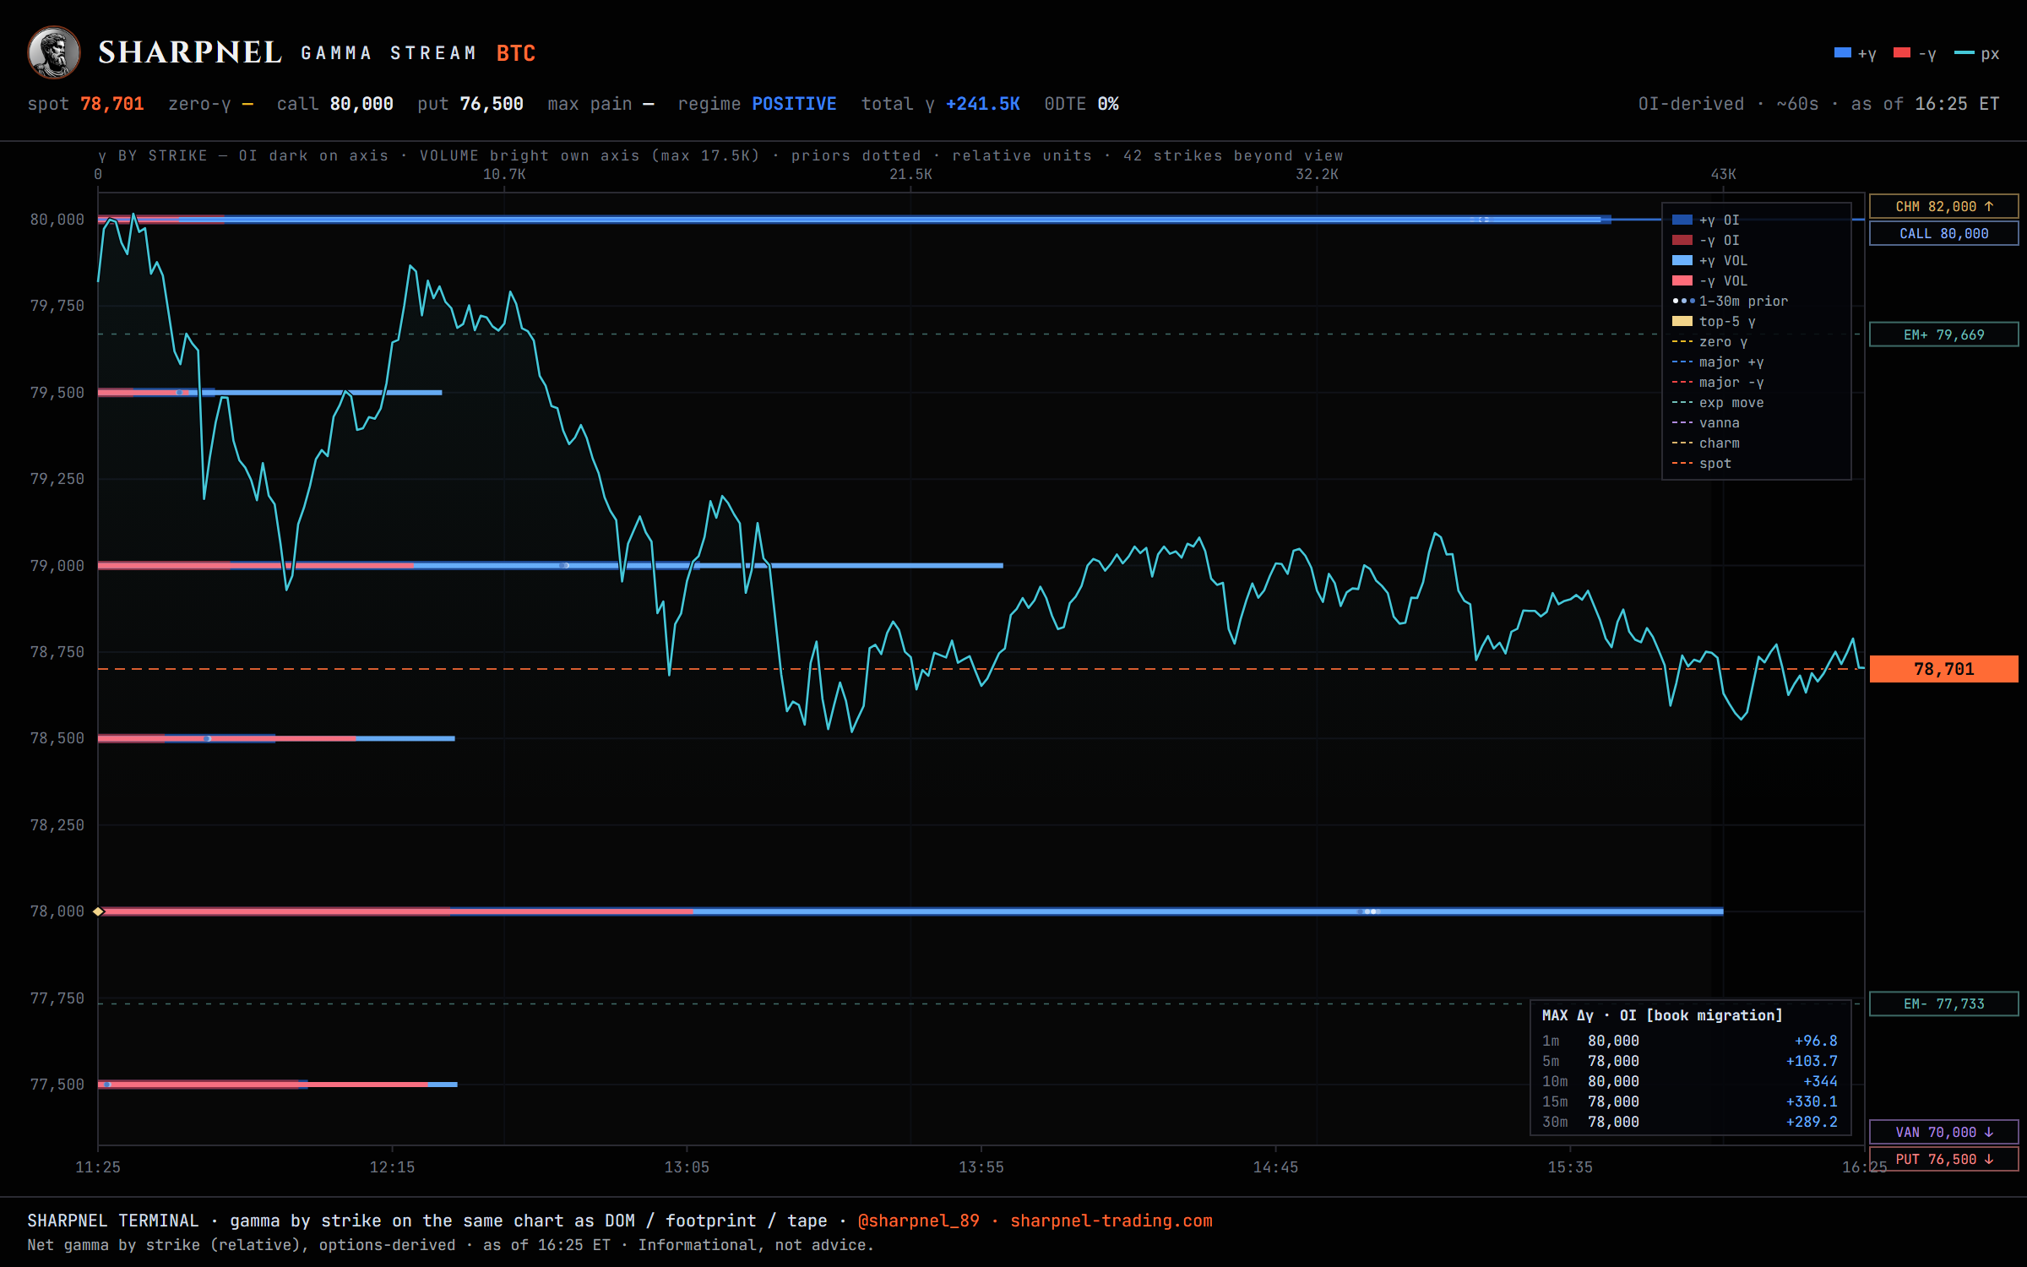Screen dimensions: 2027x1267
Task: Click the max pain header field
Action: tap(600, 104)
